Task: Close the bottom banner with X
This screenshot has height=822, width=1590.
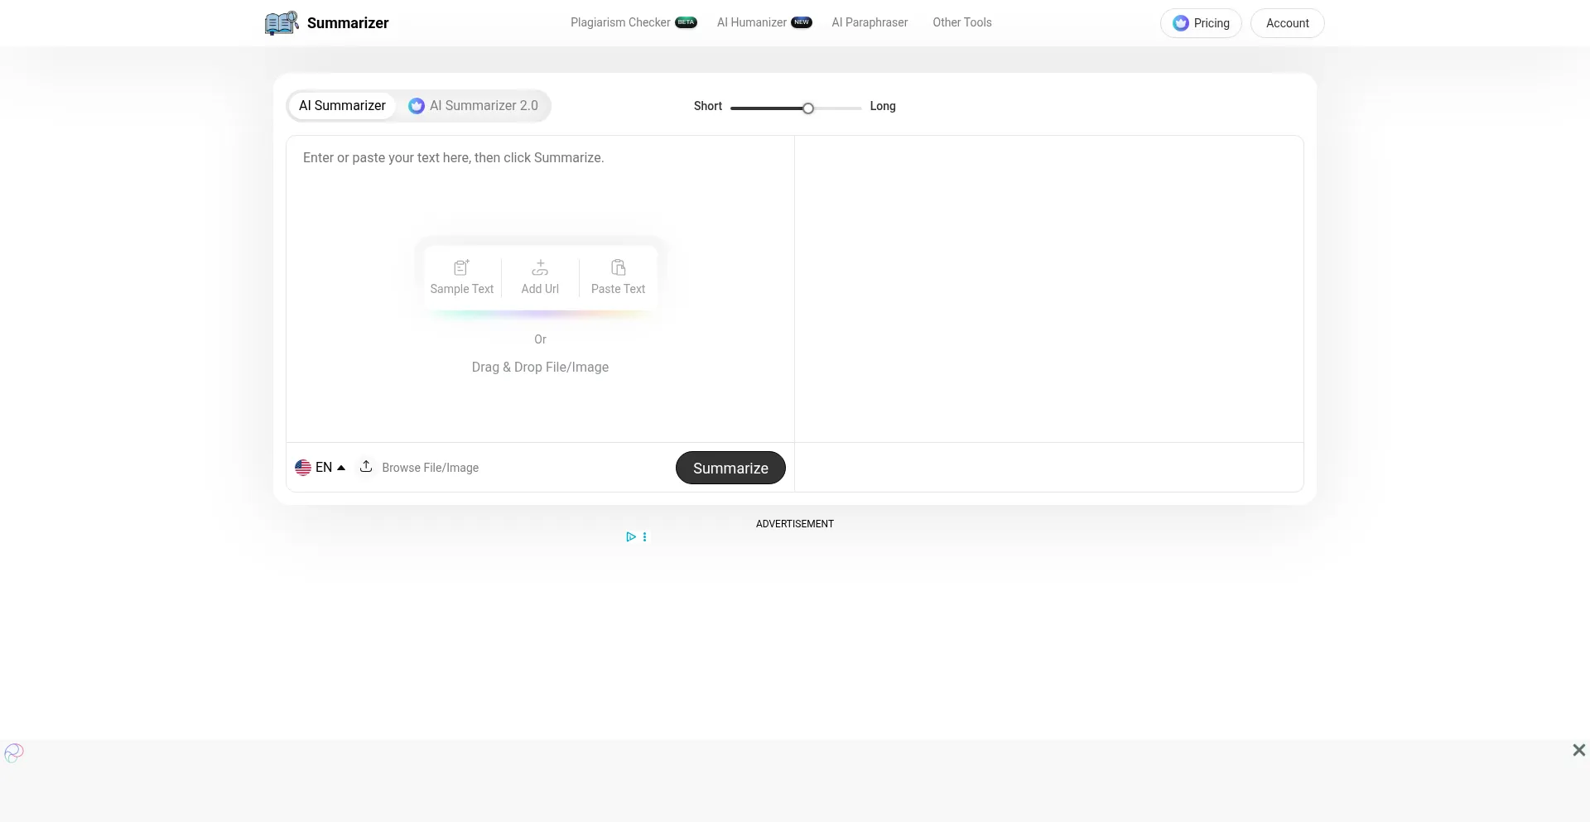Action: tap(1578, 750)
